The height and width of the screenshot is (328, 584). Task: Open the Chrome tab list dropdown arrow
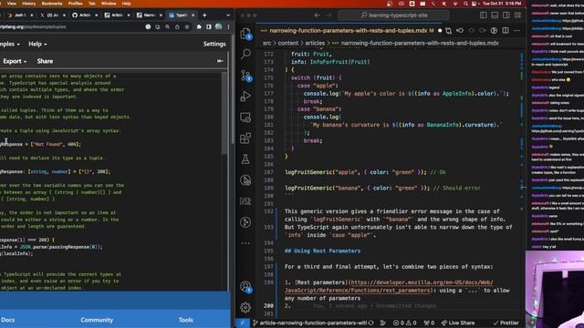pos(228,15)
